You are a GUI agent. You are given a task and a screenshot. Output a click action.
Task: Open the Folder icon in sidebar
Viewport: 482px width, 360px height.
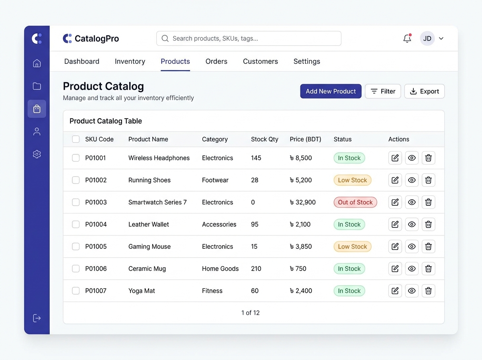[x=37, y=86]
